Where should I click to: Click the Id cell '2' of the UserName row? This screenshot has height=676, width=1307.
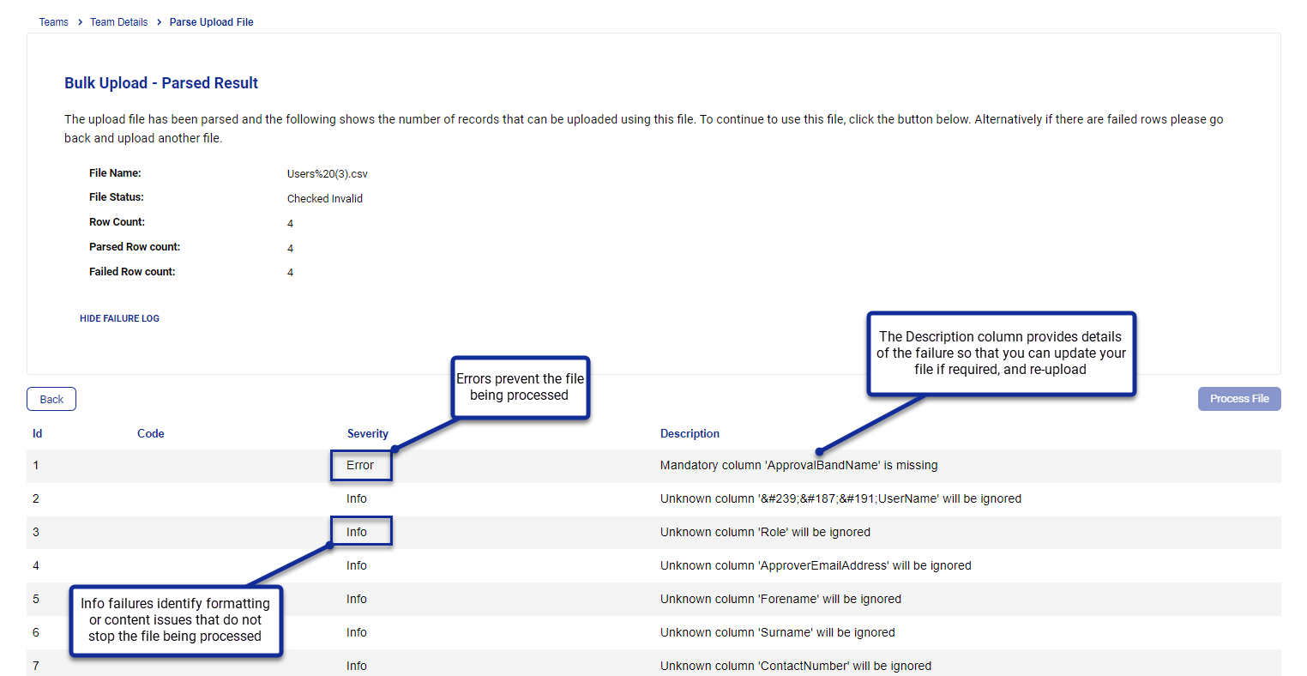click(x=36, y=498)
